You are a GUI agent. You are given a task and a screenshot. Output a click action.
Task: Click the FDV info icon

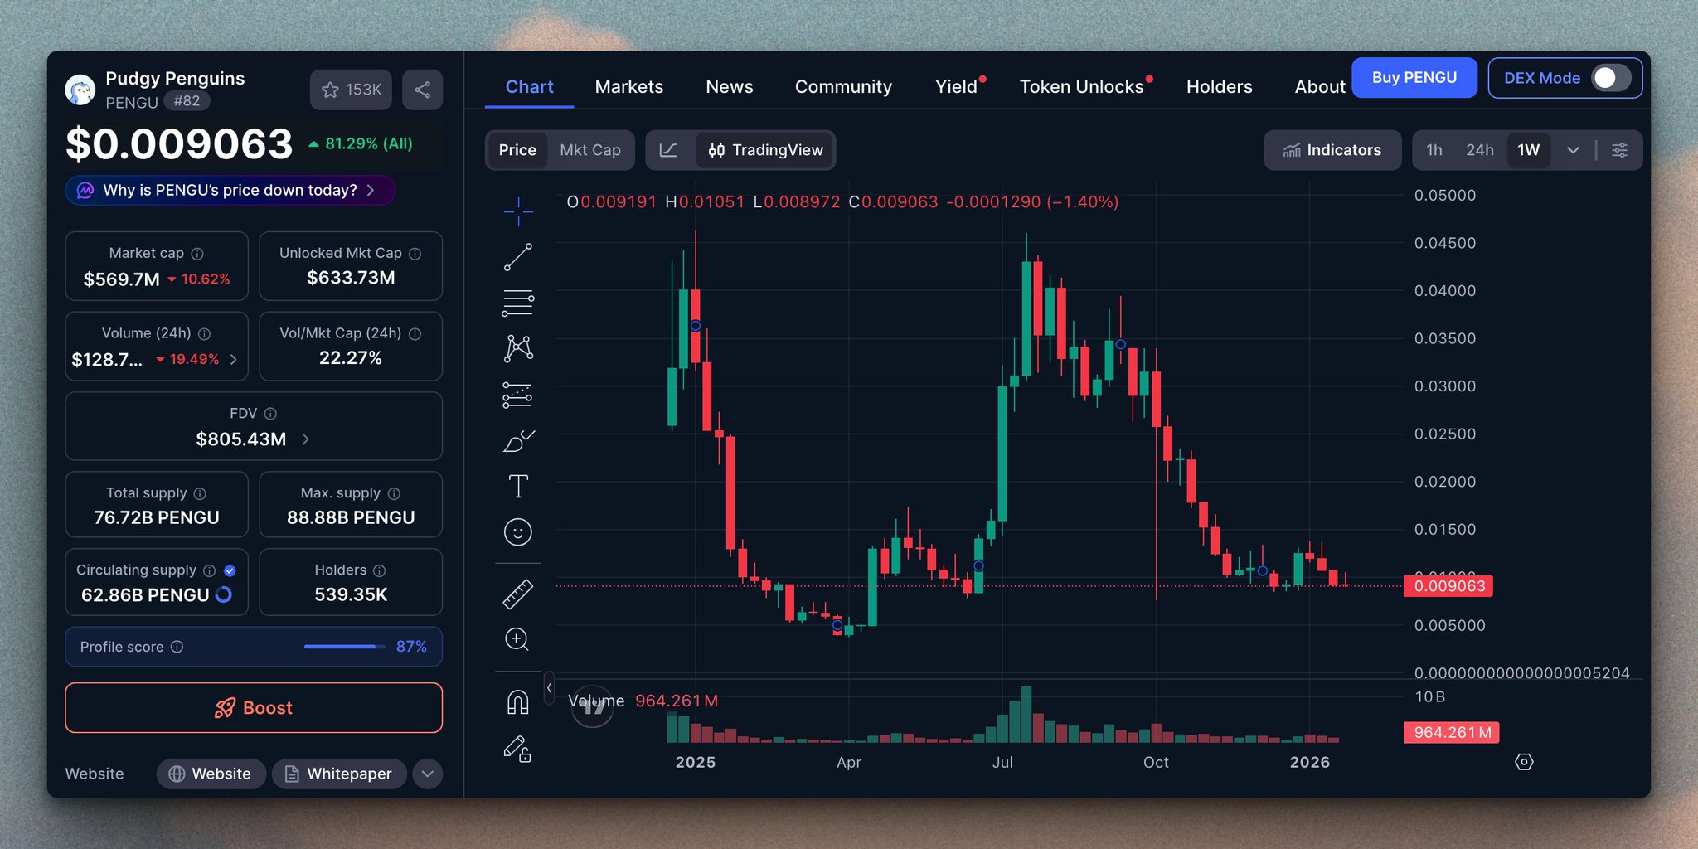pos(270,414)
